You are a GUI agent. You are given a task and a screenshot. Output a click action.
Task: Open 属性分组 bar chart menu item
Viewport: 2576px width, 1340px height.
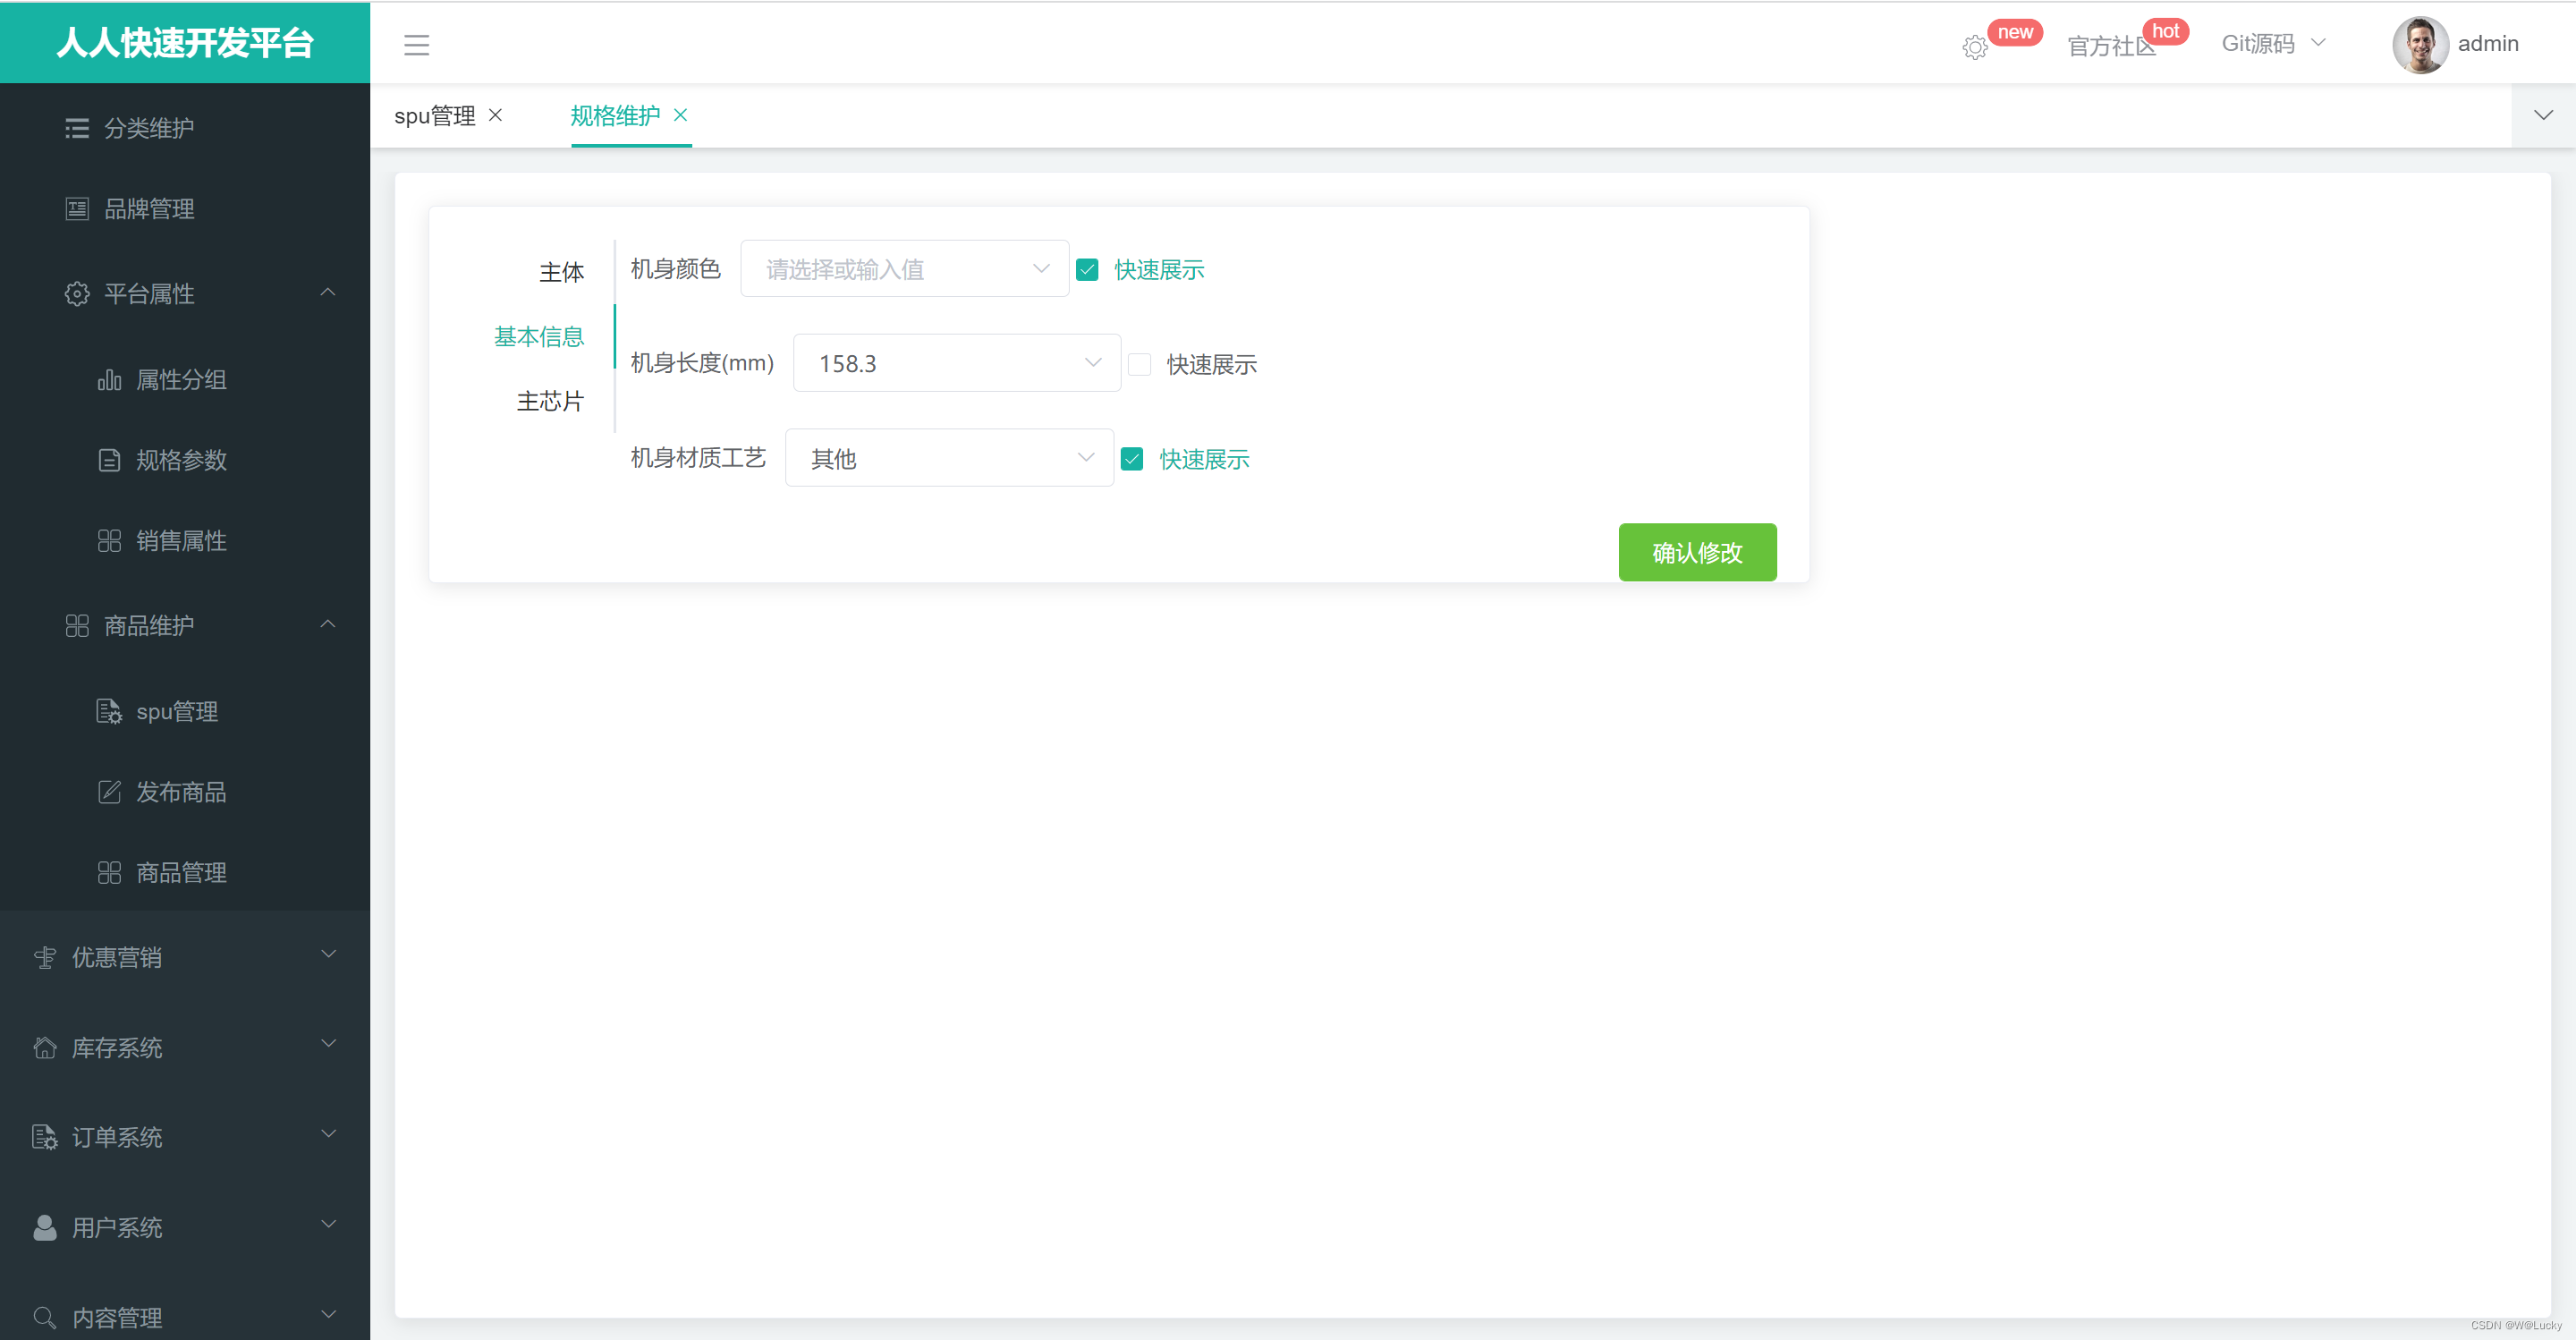click(x=180, y=380)
